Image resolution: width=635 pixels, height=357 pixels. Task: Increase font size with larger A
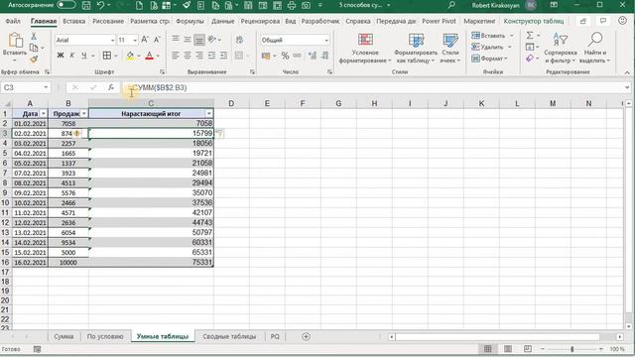145,40
